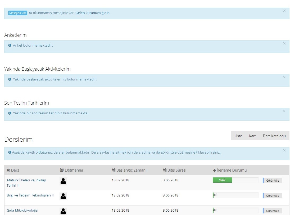Screen dimensions: 290x215
Task: Open the Gıda Mikrobiyolojisi course link
Action: pos(22,210)
